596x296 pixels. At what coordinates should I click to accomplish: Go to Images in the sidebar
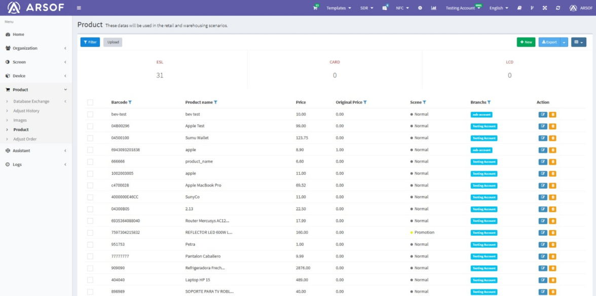point(20,120)
